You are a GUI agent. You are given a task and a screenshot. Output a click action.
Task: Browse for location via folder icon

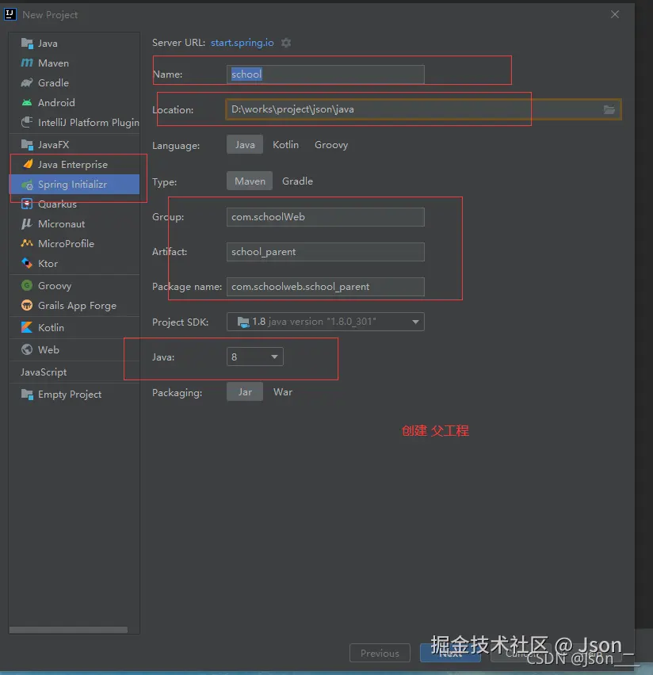tap(609, 109)
